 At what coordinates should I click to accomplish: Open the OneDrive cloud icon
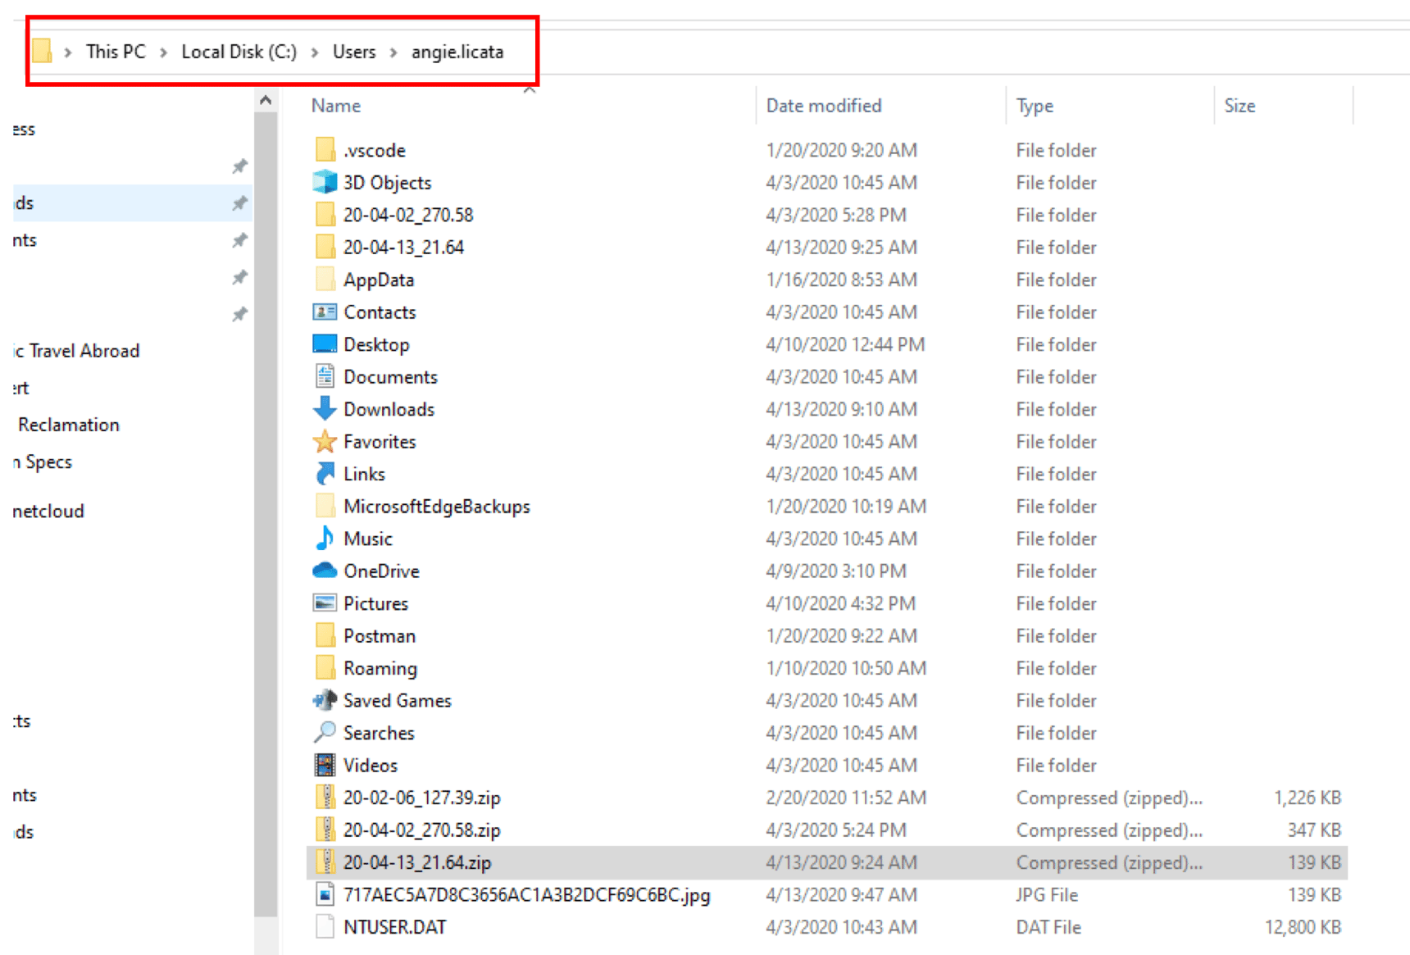pyautogui.click(x=325, y=571)
